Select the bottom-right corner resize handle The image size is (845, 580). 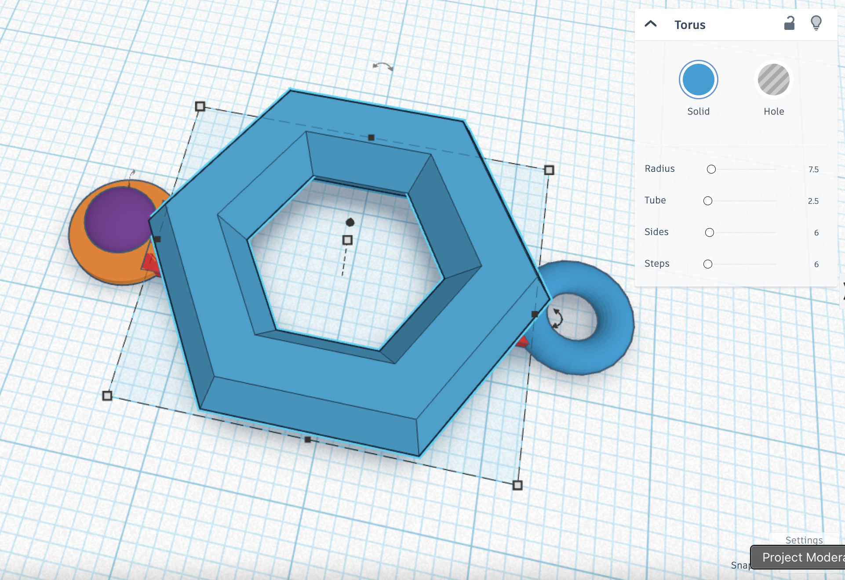click(x=517, y=485)
